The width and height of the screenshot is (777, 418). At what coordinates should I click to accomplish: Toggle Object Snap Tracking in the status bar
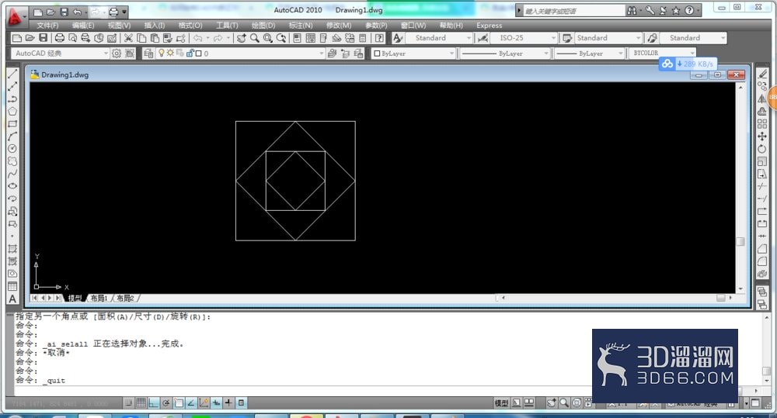pos(191,403)
